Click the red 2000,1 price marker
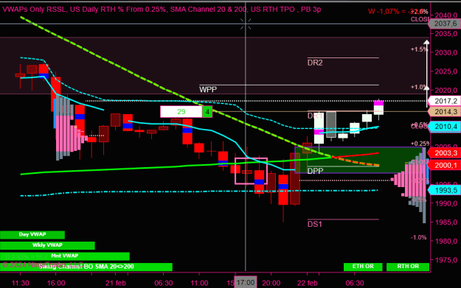Screen dimensions: 461x288 coord(445,165)
